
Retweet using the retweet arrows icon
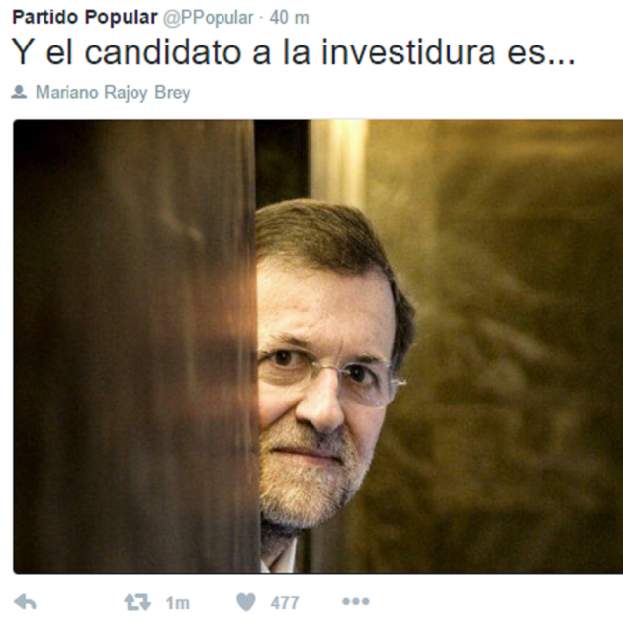coord(137,602)
